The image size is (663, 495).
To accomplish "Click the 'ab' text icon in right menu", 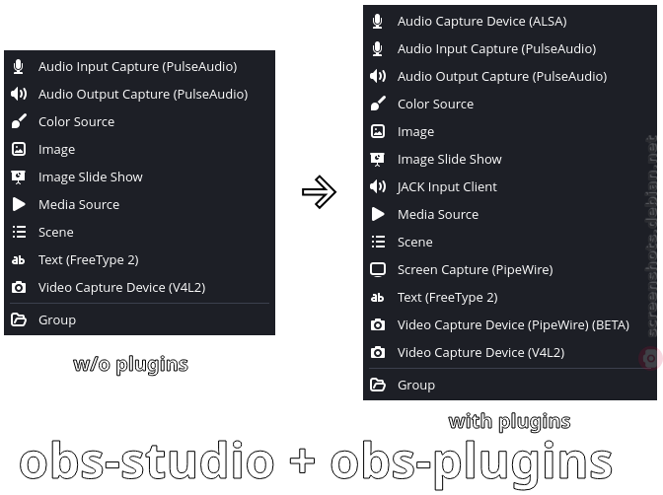I will [377, 297].
